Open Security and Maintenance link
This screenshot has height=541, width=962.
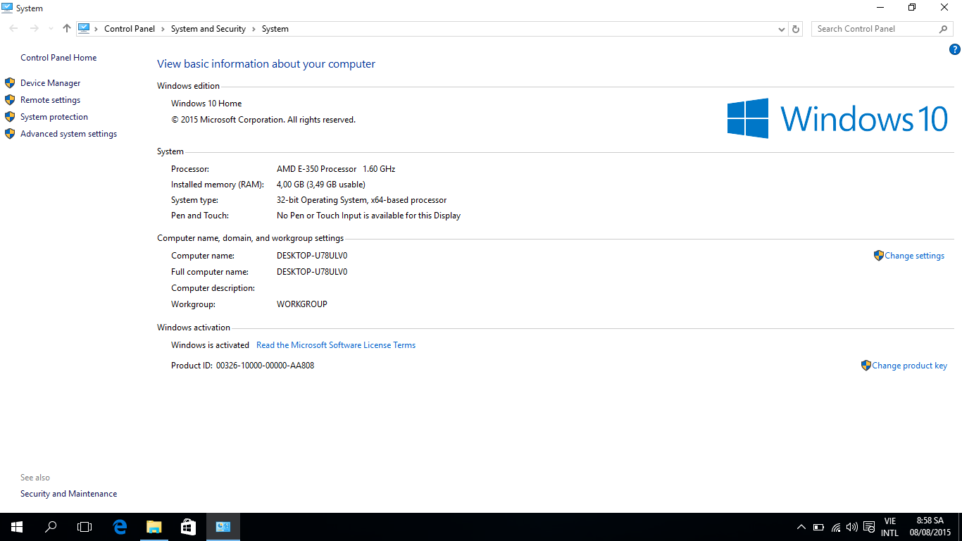pos(68,494)
